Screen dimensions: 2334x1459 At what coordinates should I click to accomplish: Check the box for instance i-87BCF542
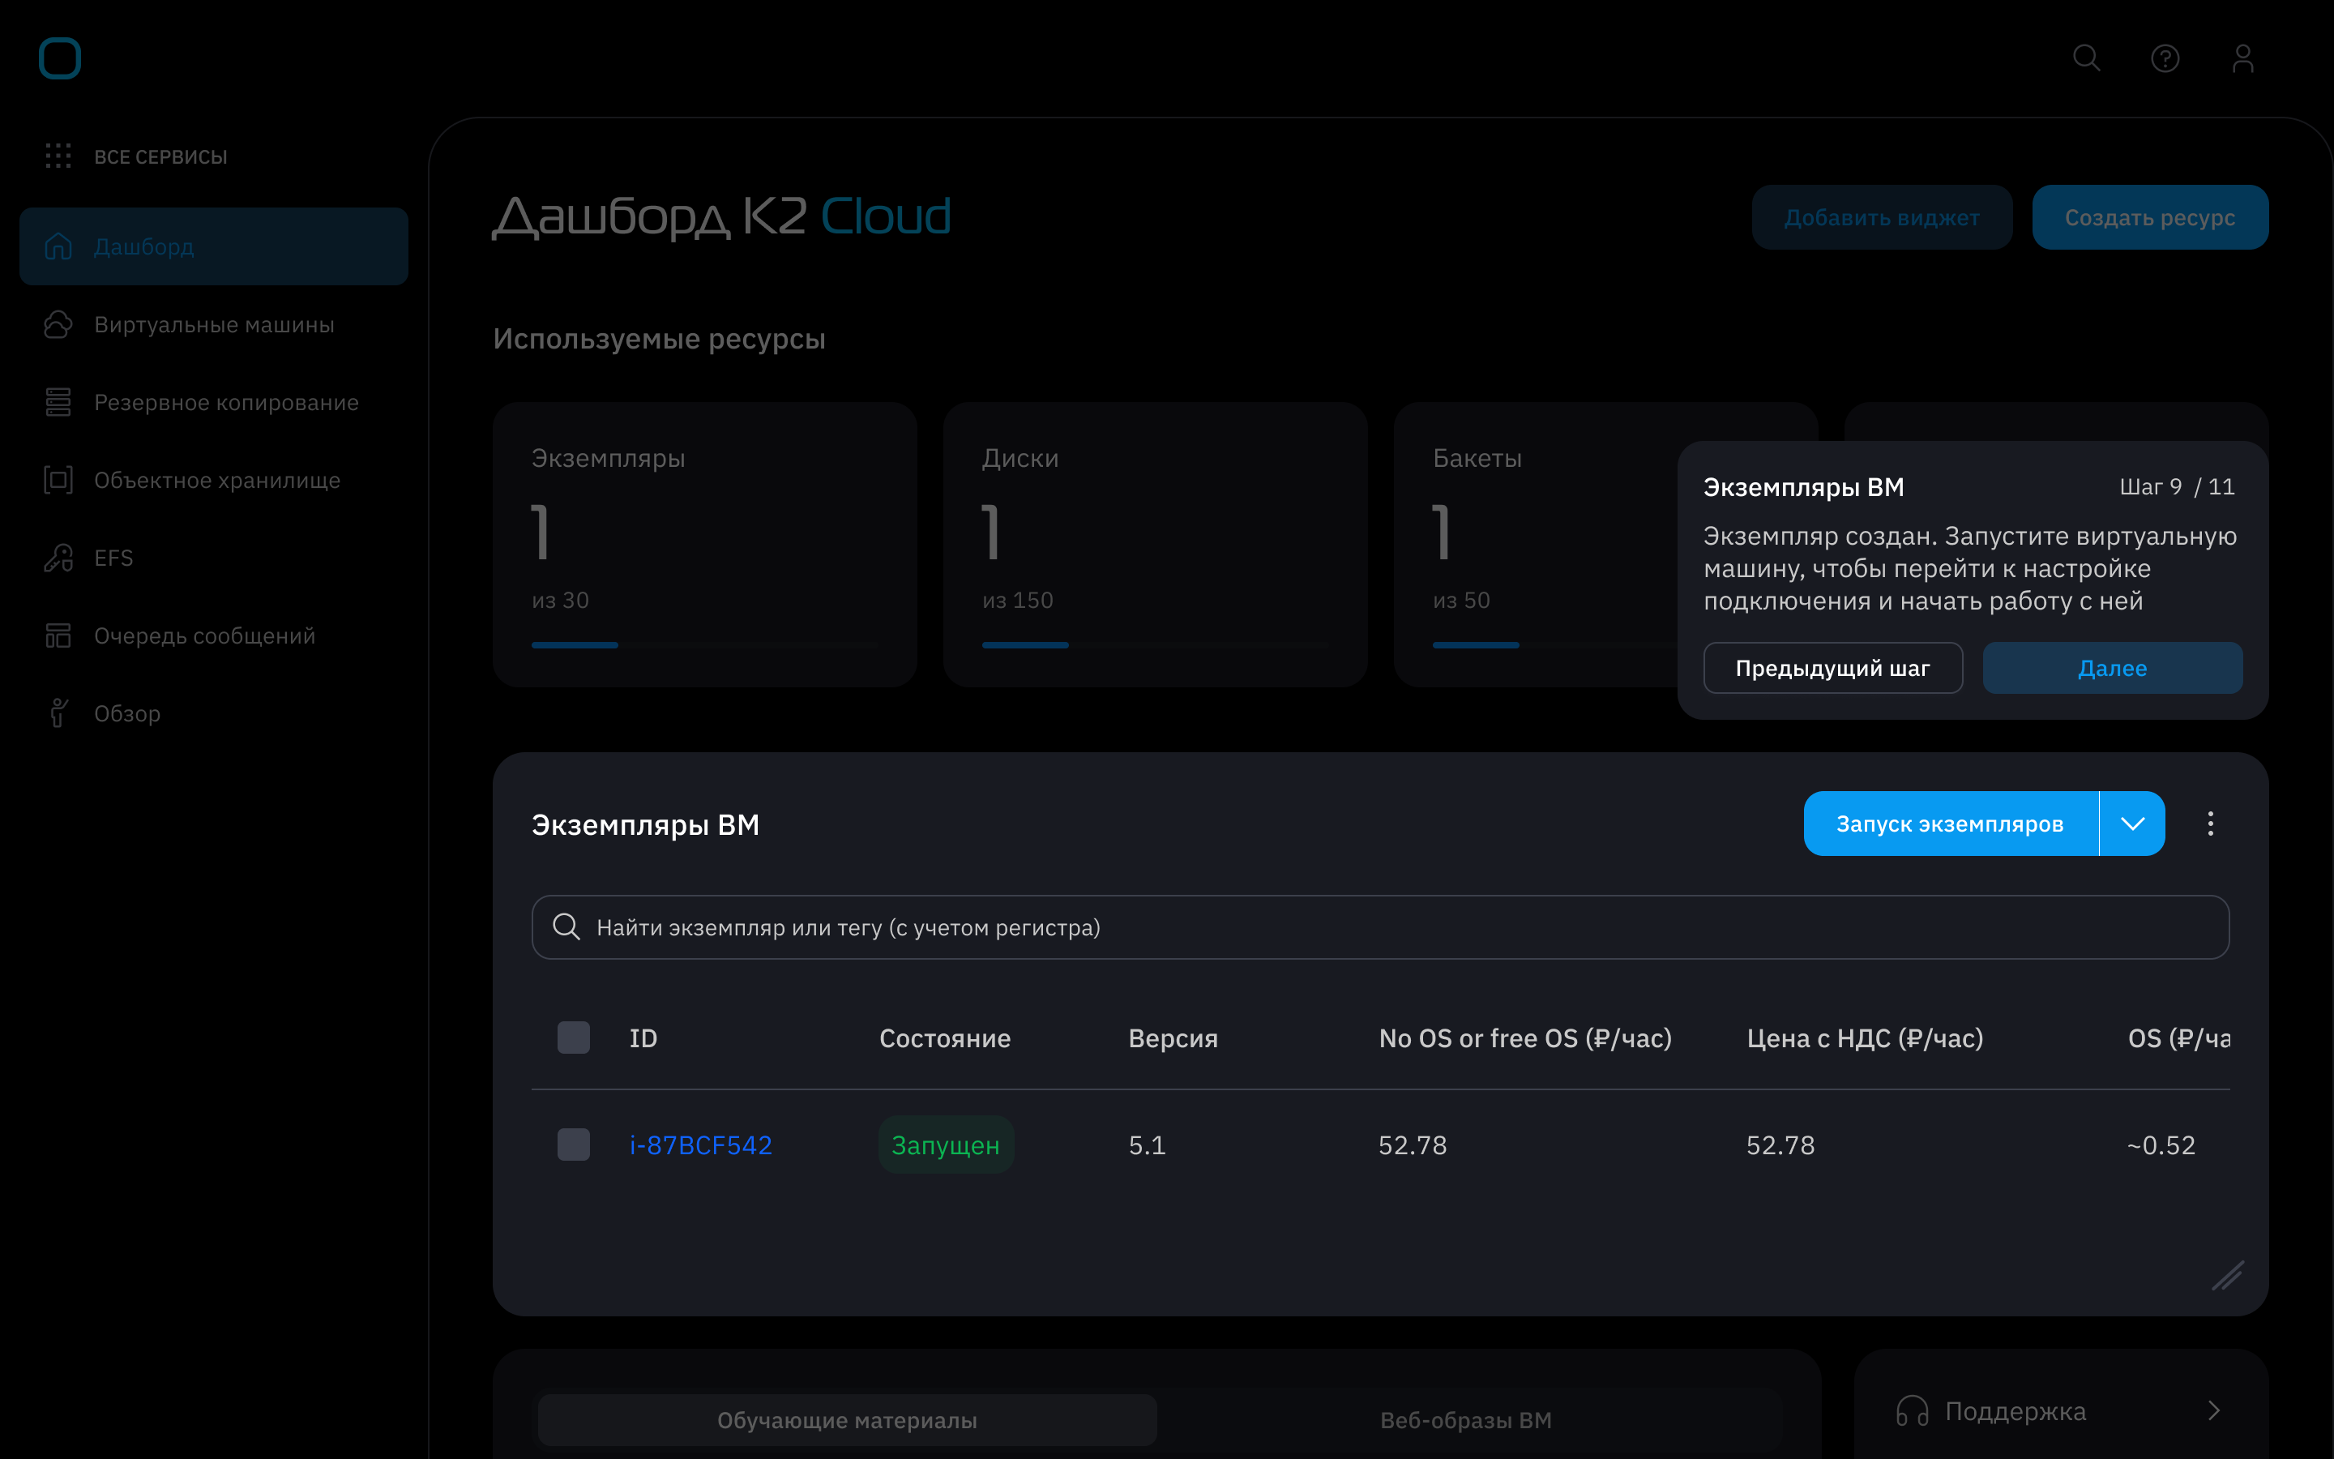point(574,1145)
